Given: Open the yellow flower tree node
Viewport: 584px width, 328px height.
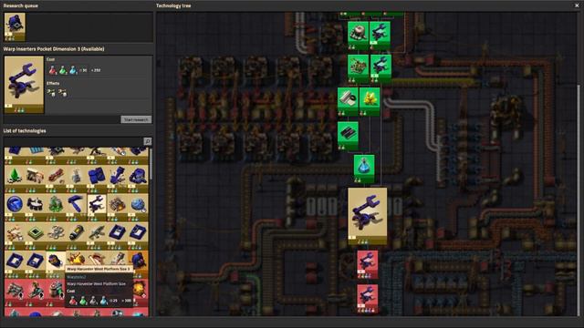Looking at the screenshot, I should 370,102.
